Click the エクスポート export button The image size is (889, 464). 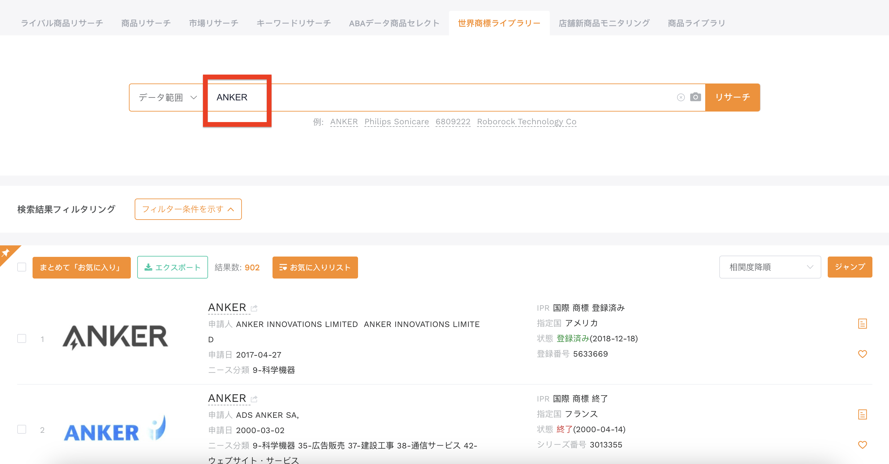point(173,267)
